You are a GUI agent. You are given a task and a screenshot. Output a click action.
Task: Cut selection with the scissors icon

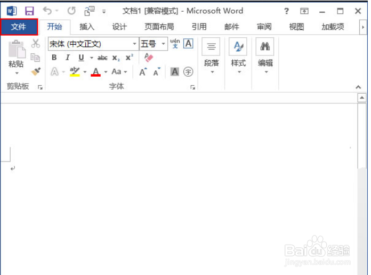[36, 43]
